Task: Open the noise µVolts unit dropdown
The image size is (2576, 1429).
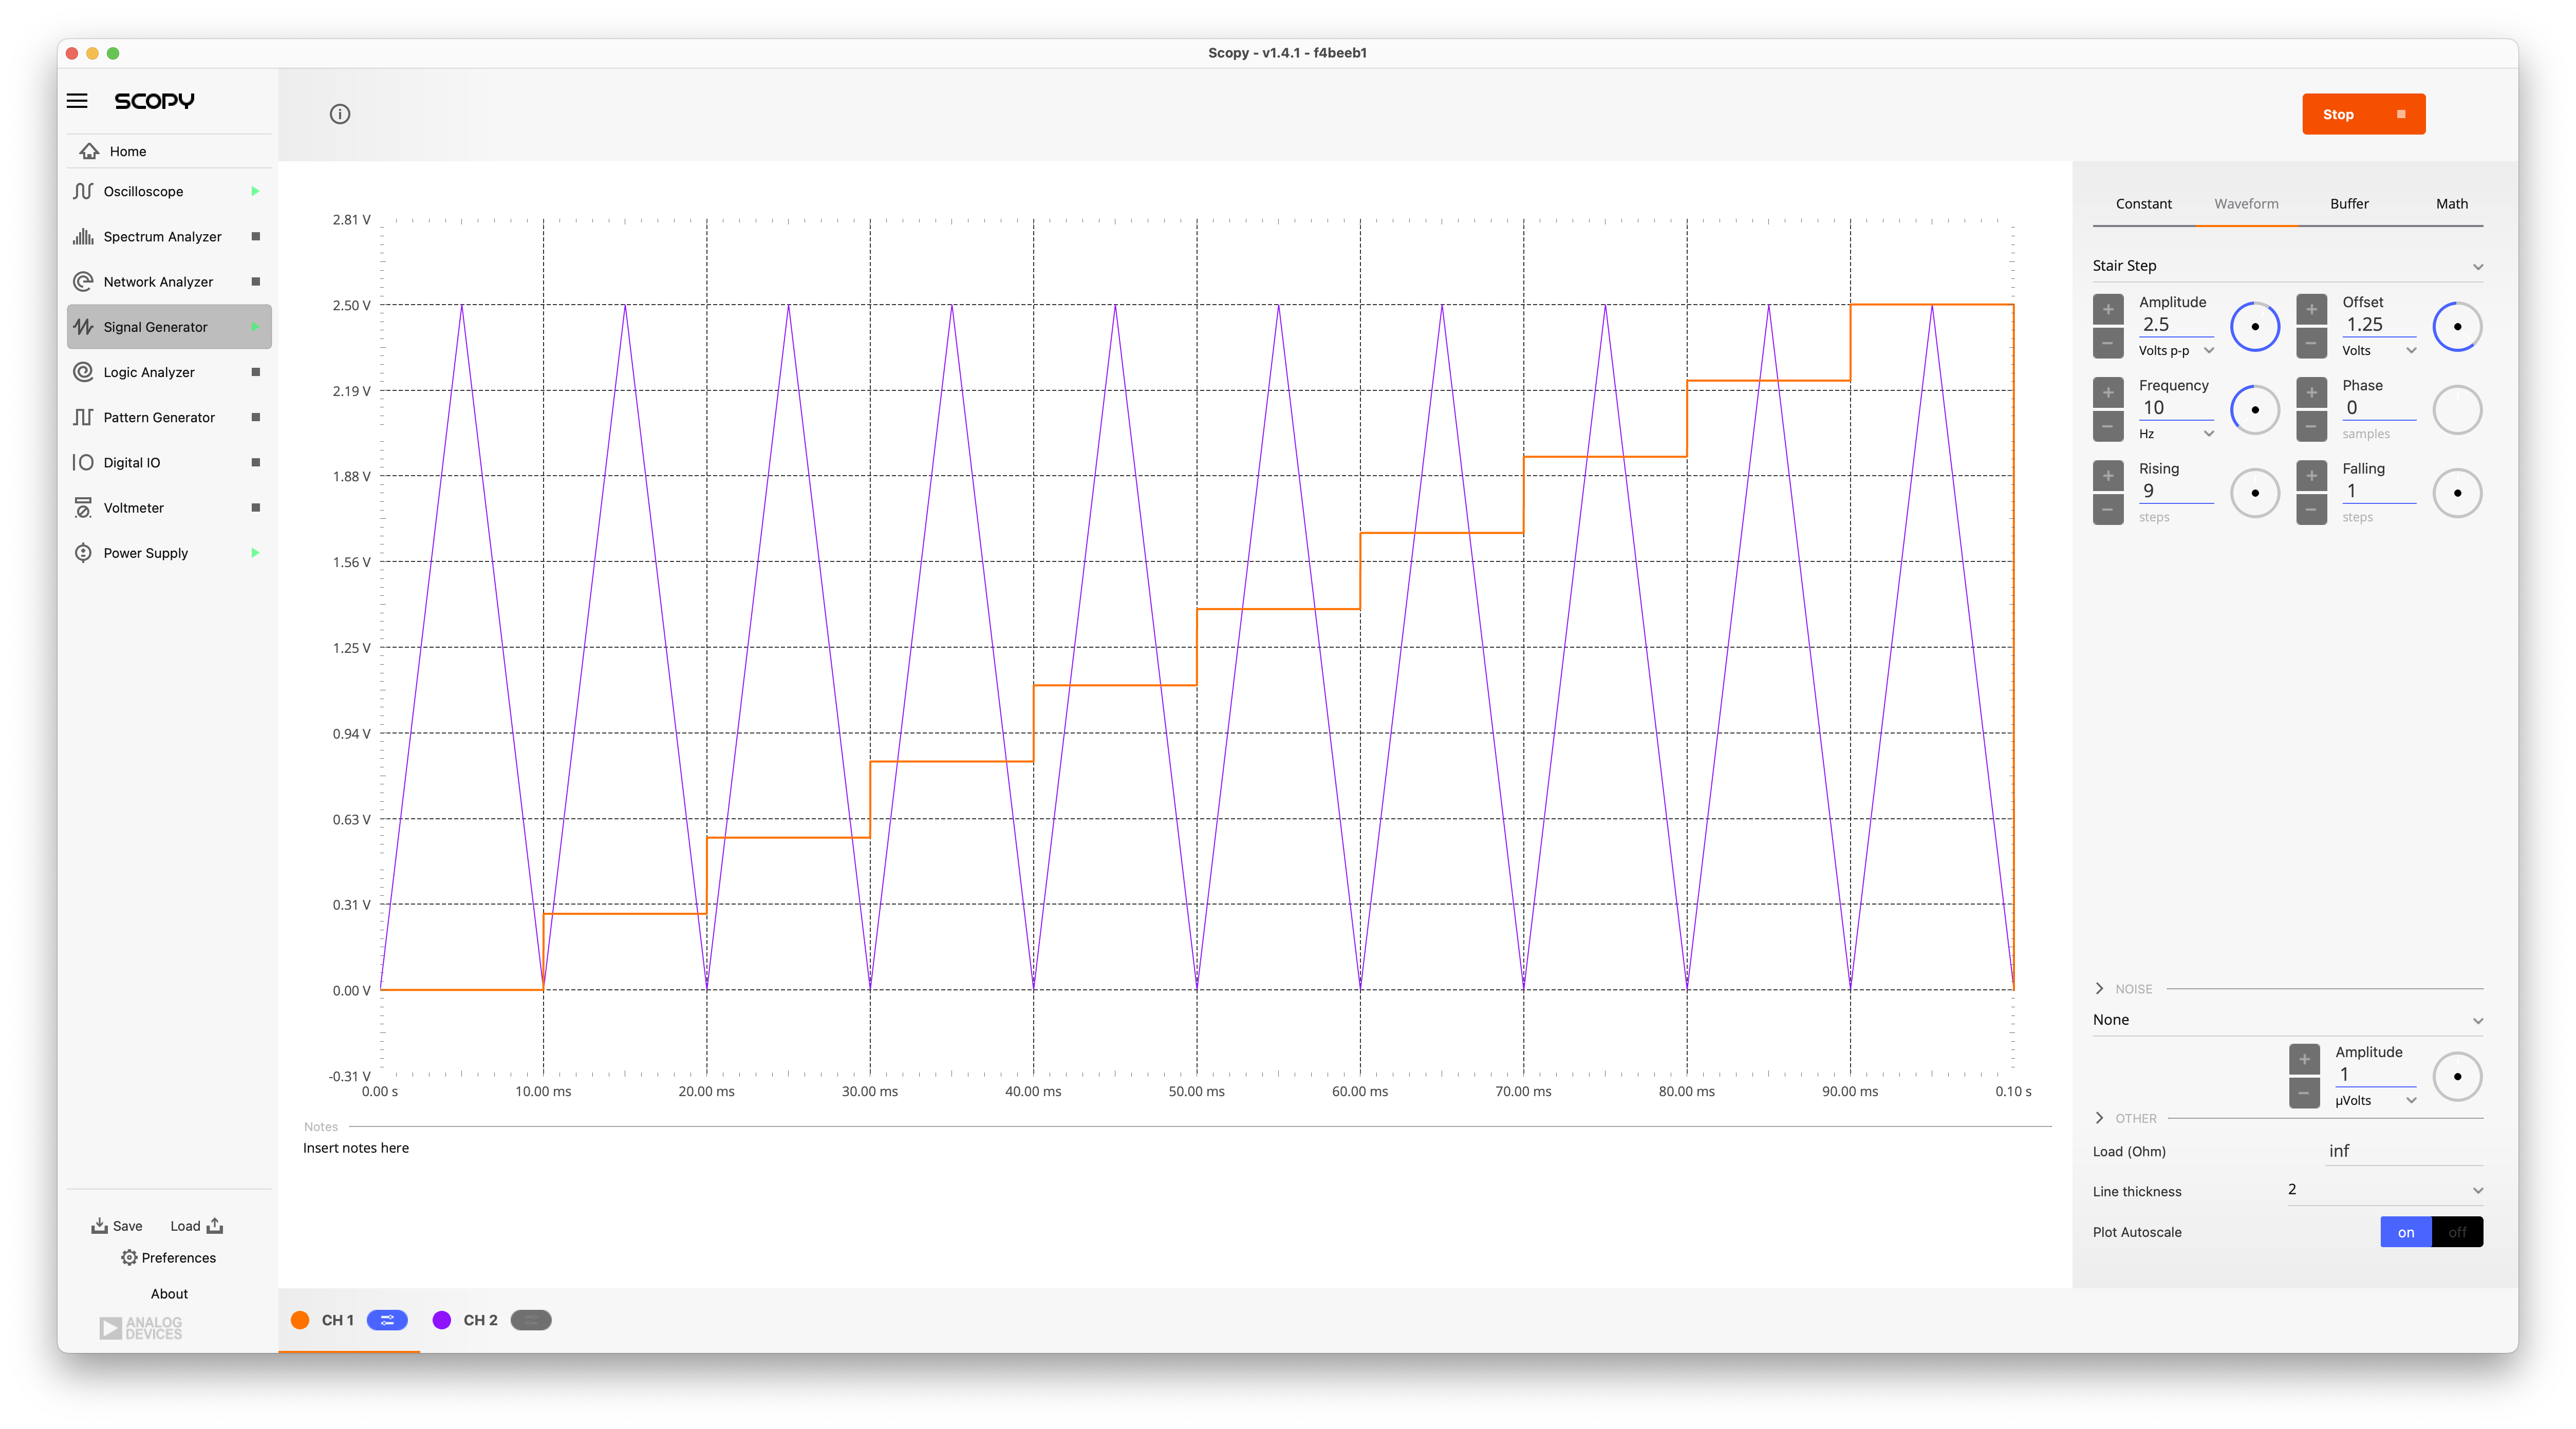Action: 2376,1100
